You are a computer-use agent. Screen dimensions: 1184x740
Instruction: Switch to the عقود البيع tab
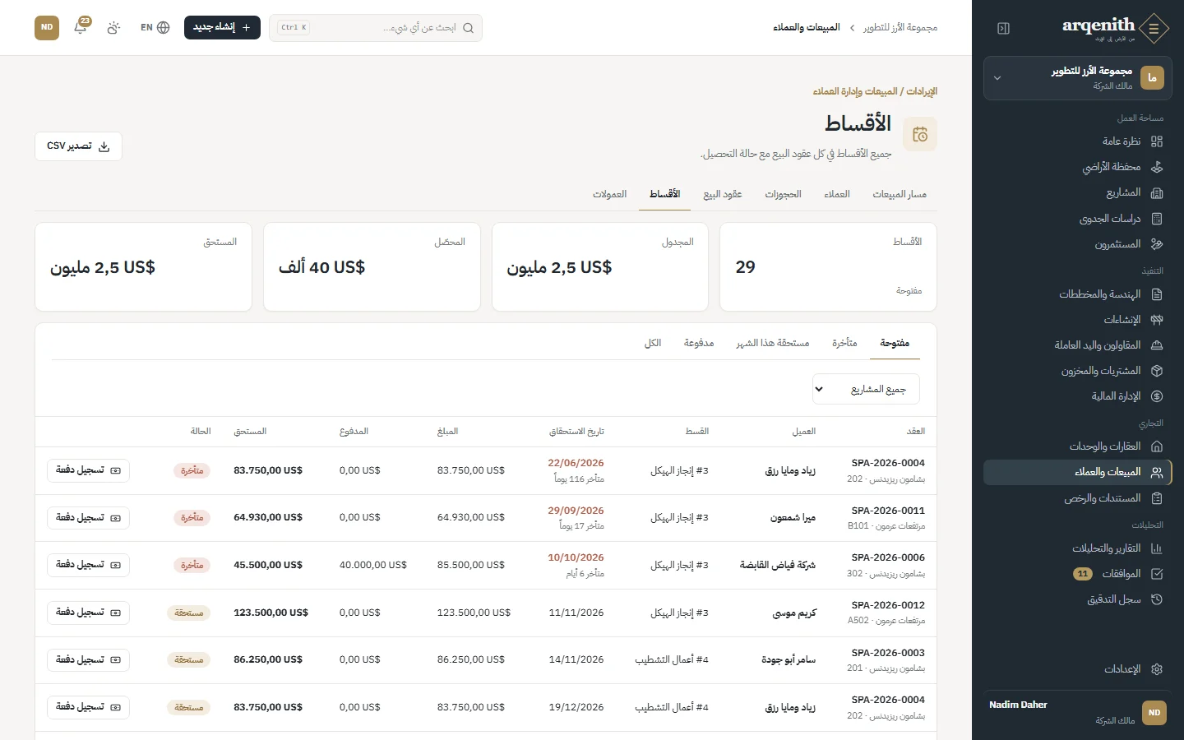point(723,194)
